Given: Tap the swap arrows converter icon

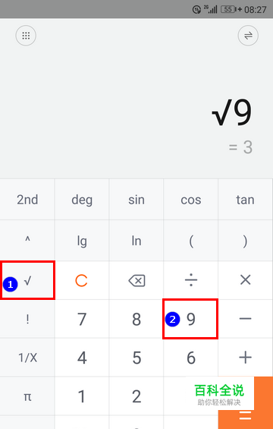Looking at the screenshot, I should pyautogui.click(x=248, y=36).
